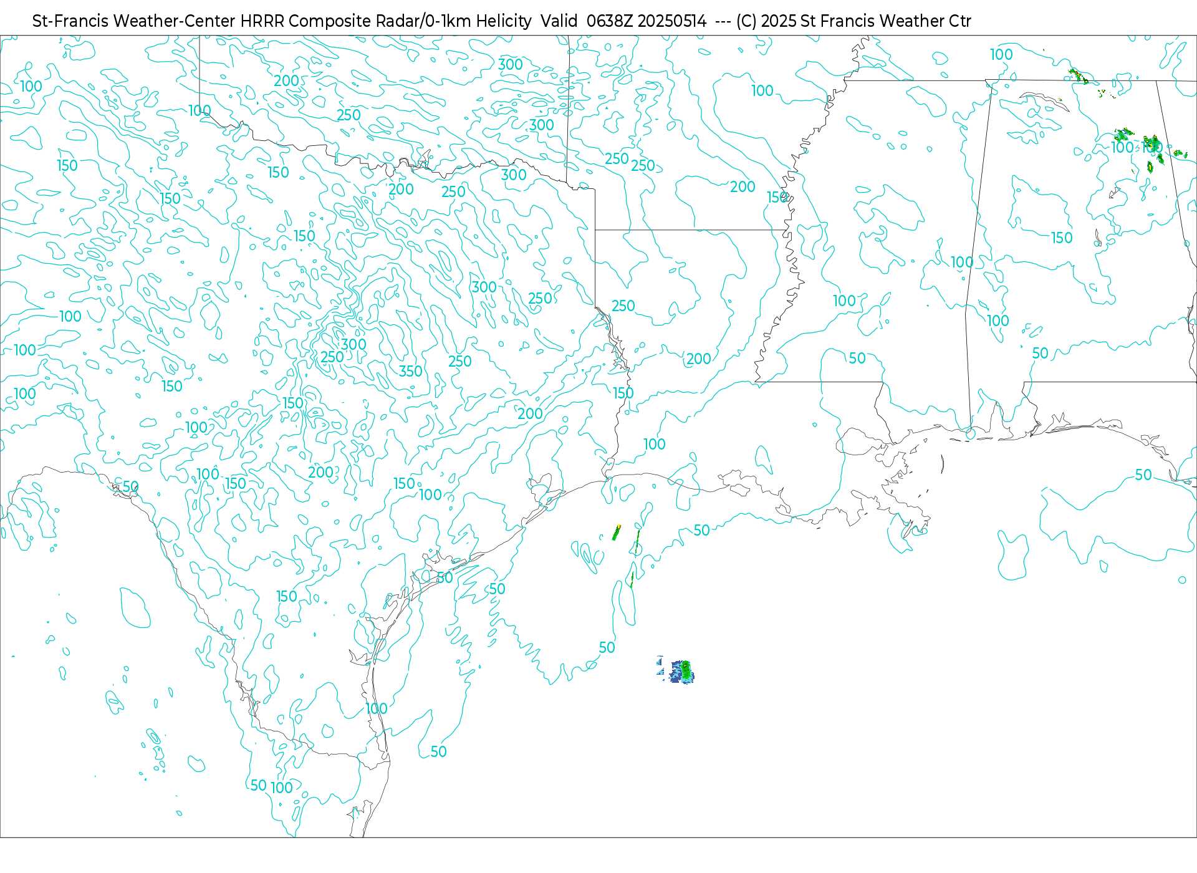Click the valid time '0638Z 20250514'
Image resolution: width=1197 pixels, height=873 pixels.
(647, 21)
